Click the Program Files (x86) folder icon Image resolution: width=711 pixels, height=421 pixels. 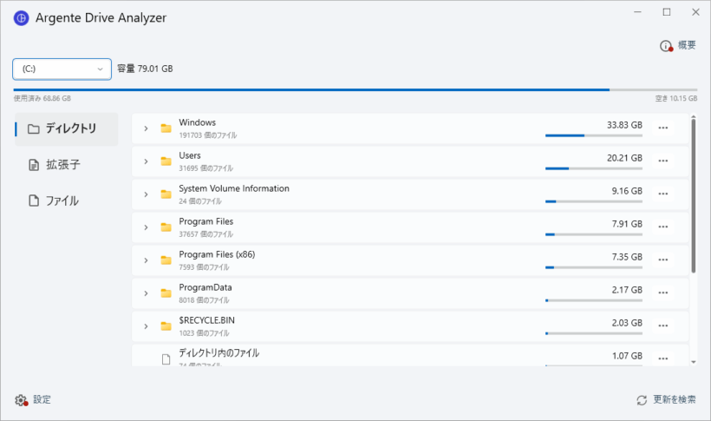click(x=166, y=260)
